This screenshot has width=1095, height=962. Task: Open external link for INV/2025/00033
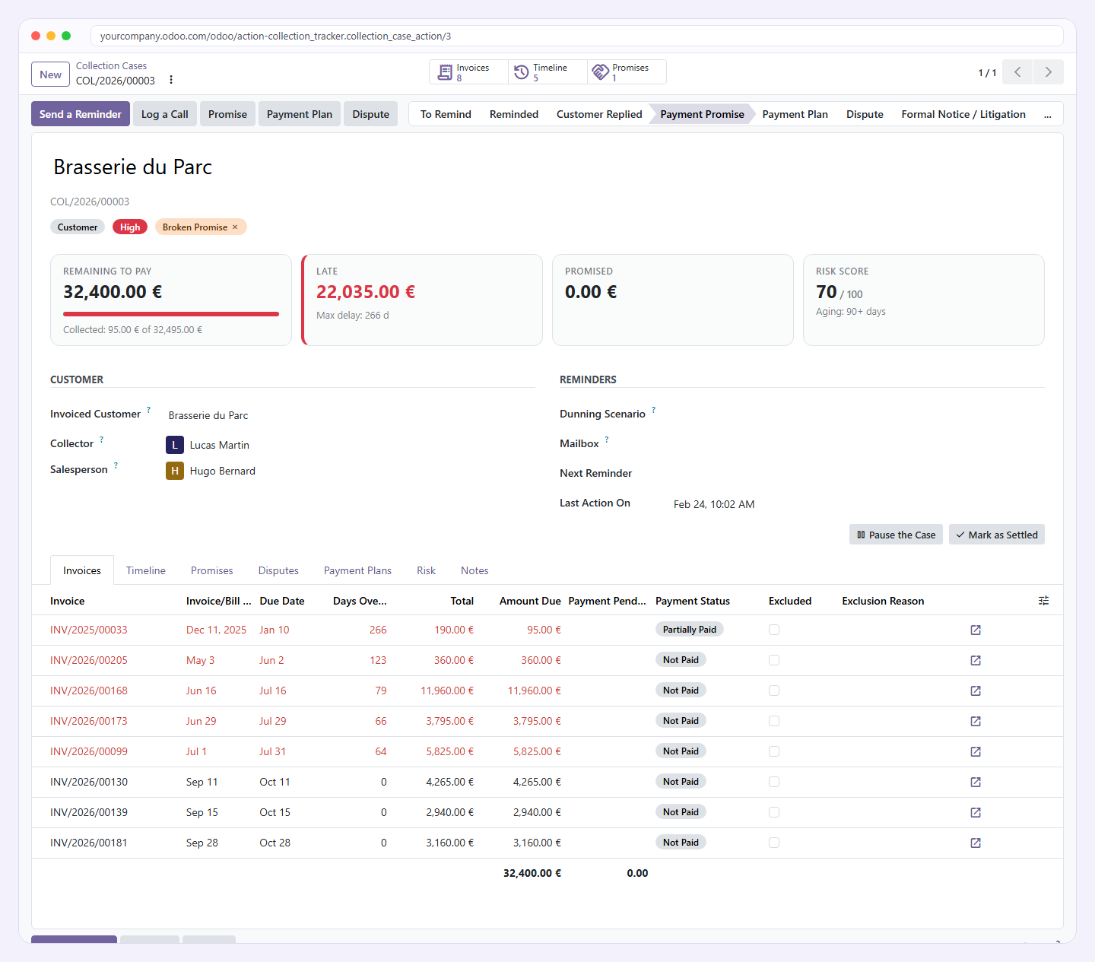pyautogui.click(x=976, y=630)
